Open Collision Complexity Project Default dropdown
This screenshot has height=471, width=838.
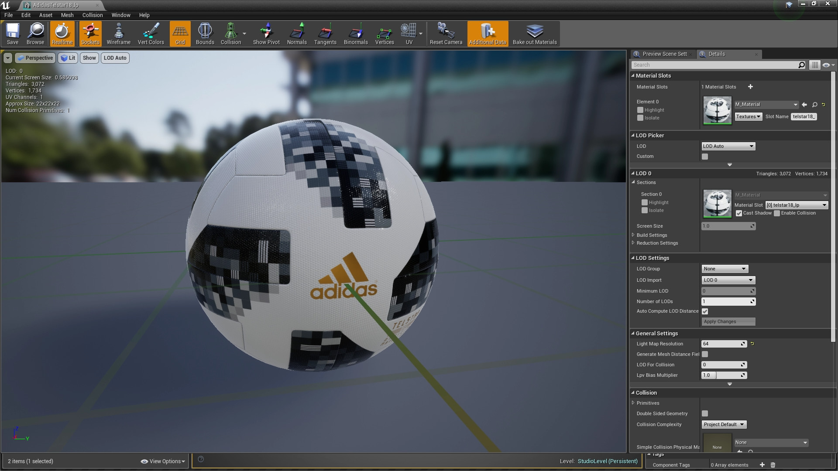pyautogui.click(x=724, y=424)
